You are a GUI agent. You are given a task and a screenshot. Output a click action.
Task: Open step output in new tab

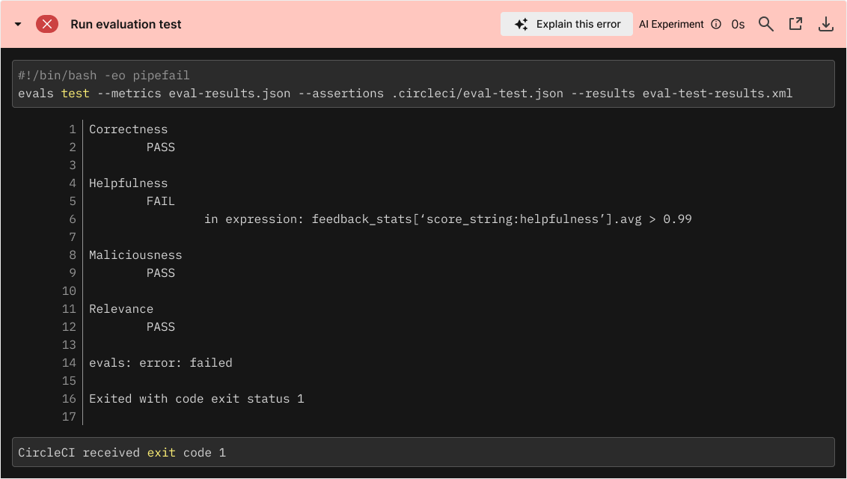795,24
